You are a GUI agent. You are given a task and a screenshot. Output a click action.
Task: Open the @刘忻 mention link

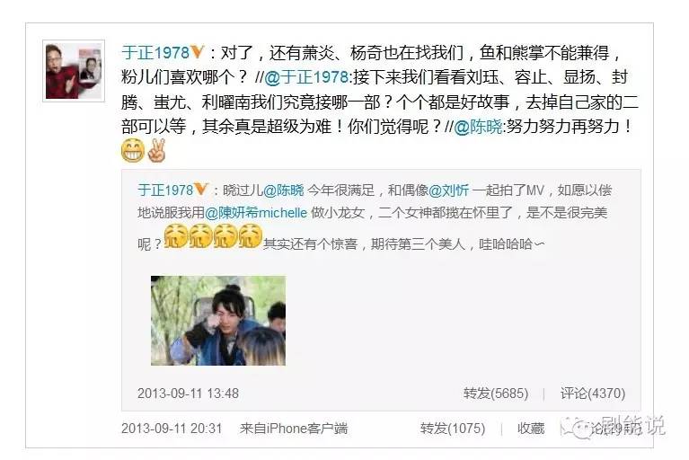coord(448,190)
